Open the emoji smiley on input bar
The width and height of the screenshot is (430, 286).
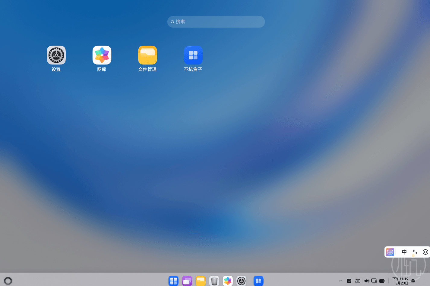click(425, 252)
